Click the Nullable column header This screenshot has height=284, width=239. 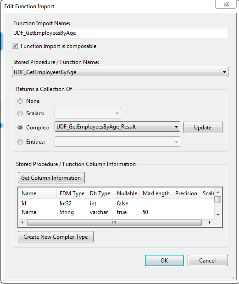[127, 193]
